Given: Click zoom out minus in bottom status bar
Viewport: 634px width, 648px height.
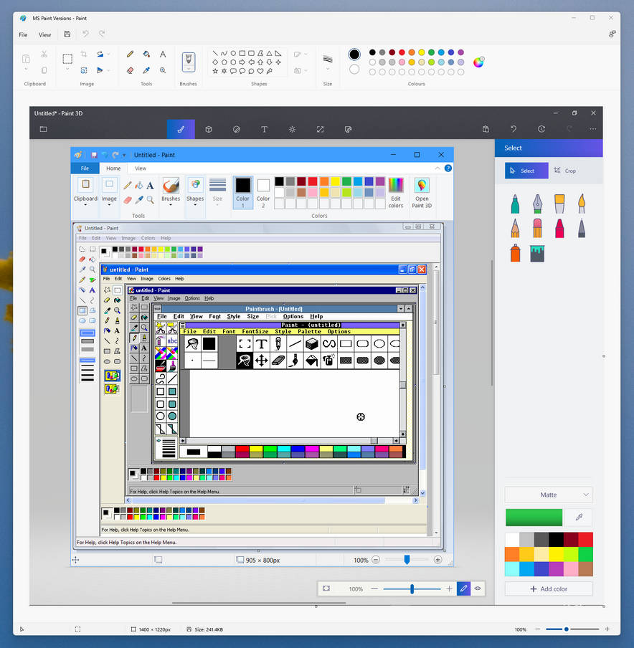Looking at the screenshot, I should (538, 629).
